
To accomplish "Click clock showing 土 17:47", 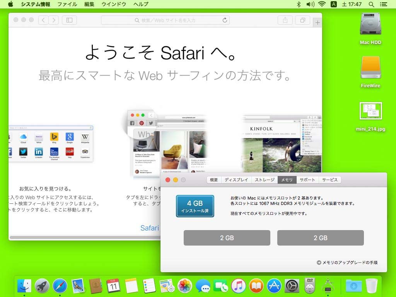I will [352, 4].
